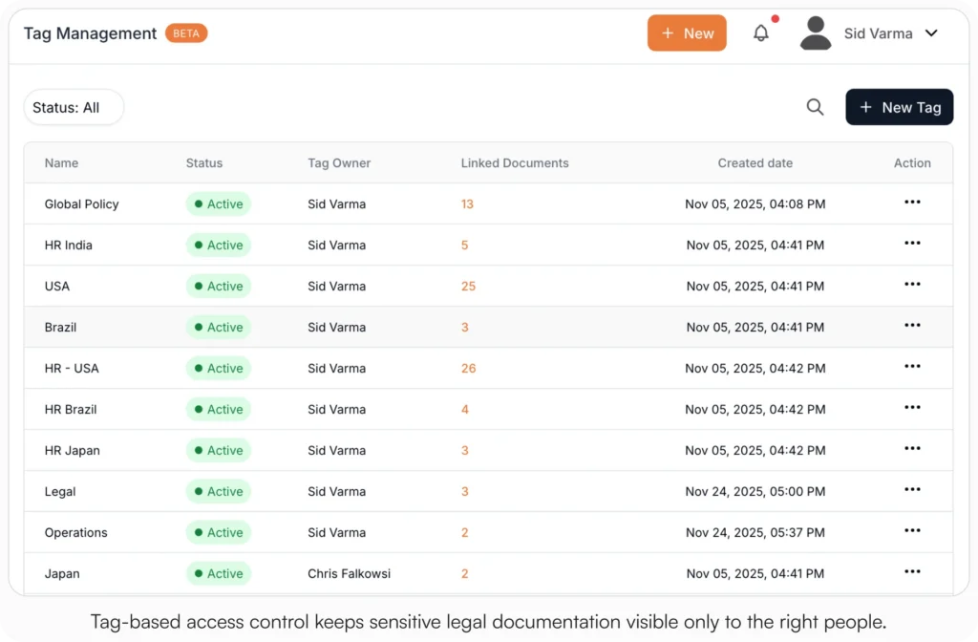The image size is (978, 642).
Task: Open the notifications bell
Action: pyautogui.click(x=761, y=33)
